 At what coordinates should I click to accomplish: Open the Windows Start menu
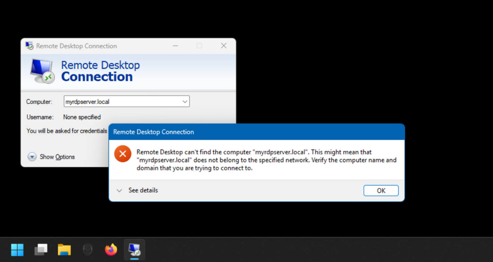click(x=17, y=250)
